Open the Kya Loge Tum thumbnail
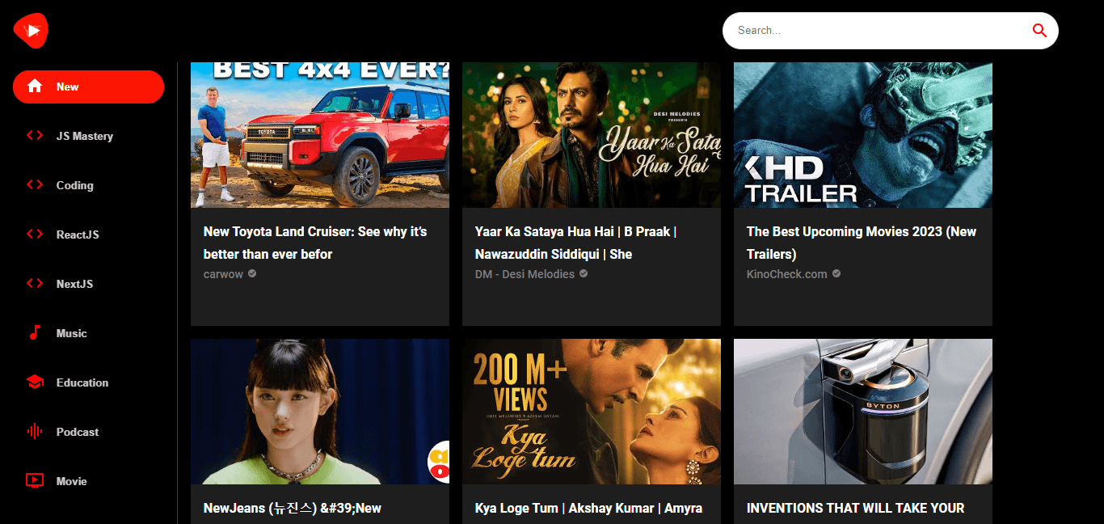 tap(592, 412)
